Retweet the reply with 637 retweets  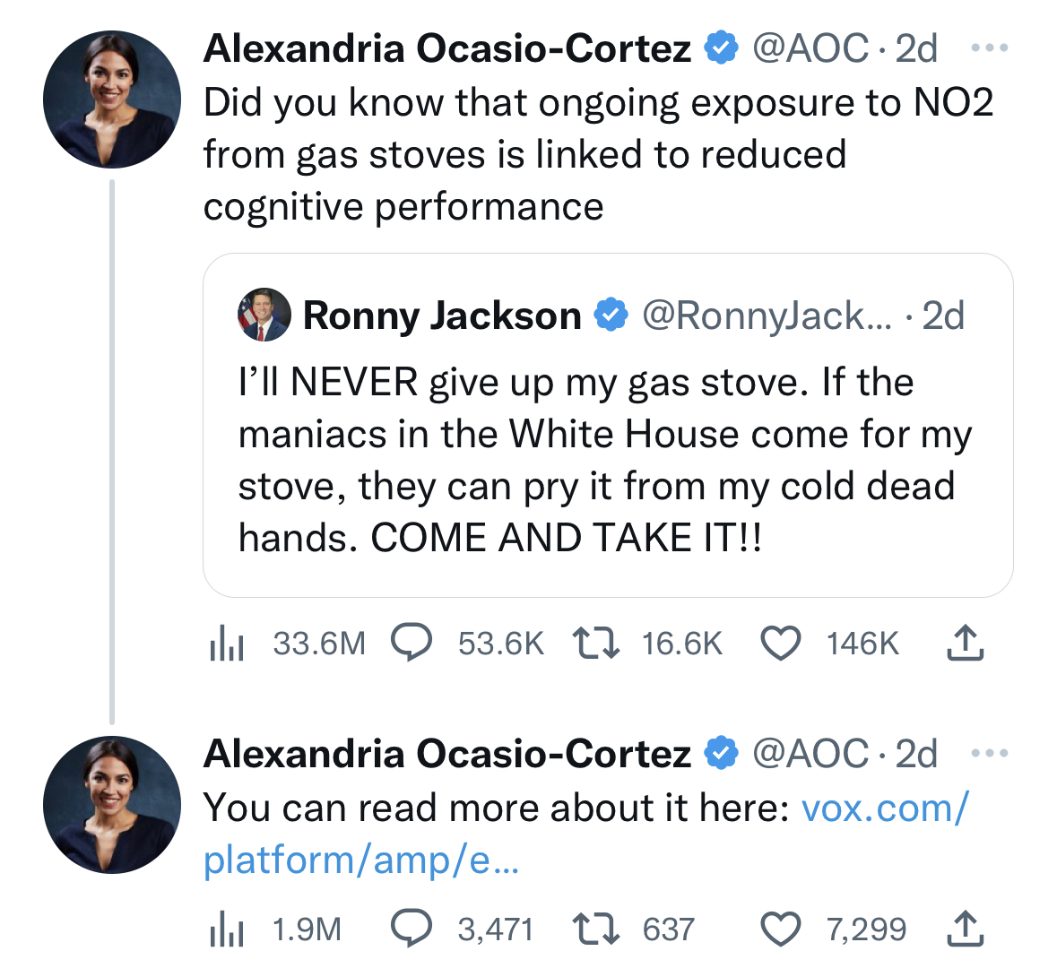[x=595, y=929]
